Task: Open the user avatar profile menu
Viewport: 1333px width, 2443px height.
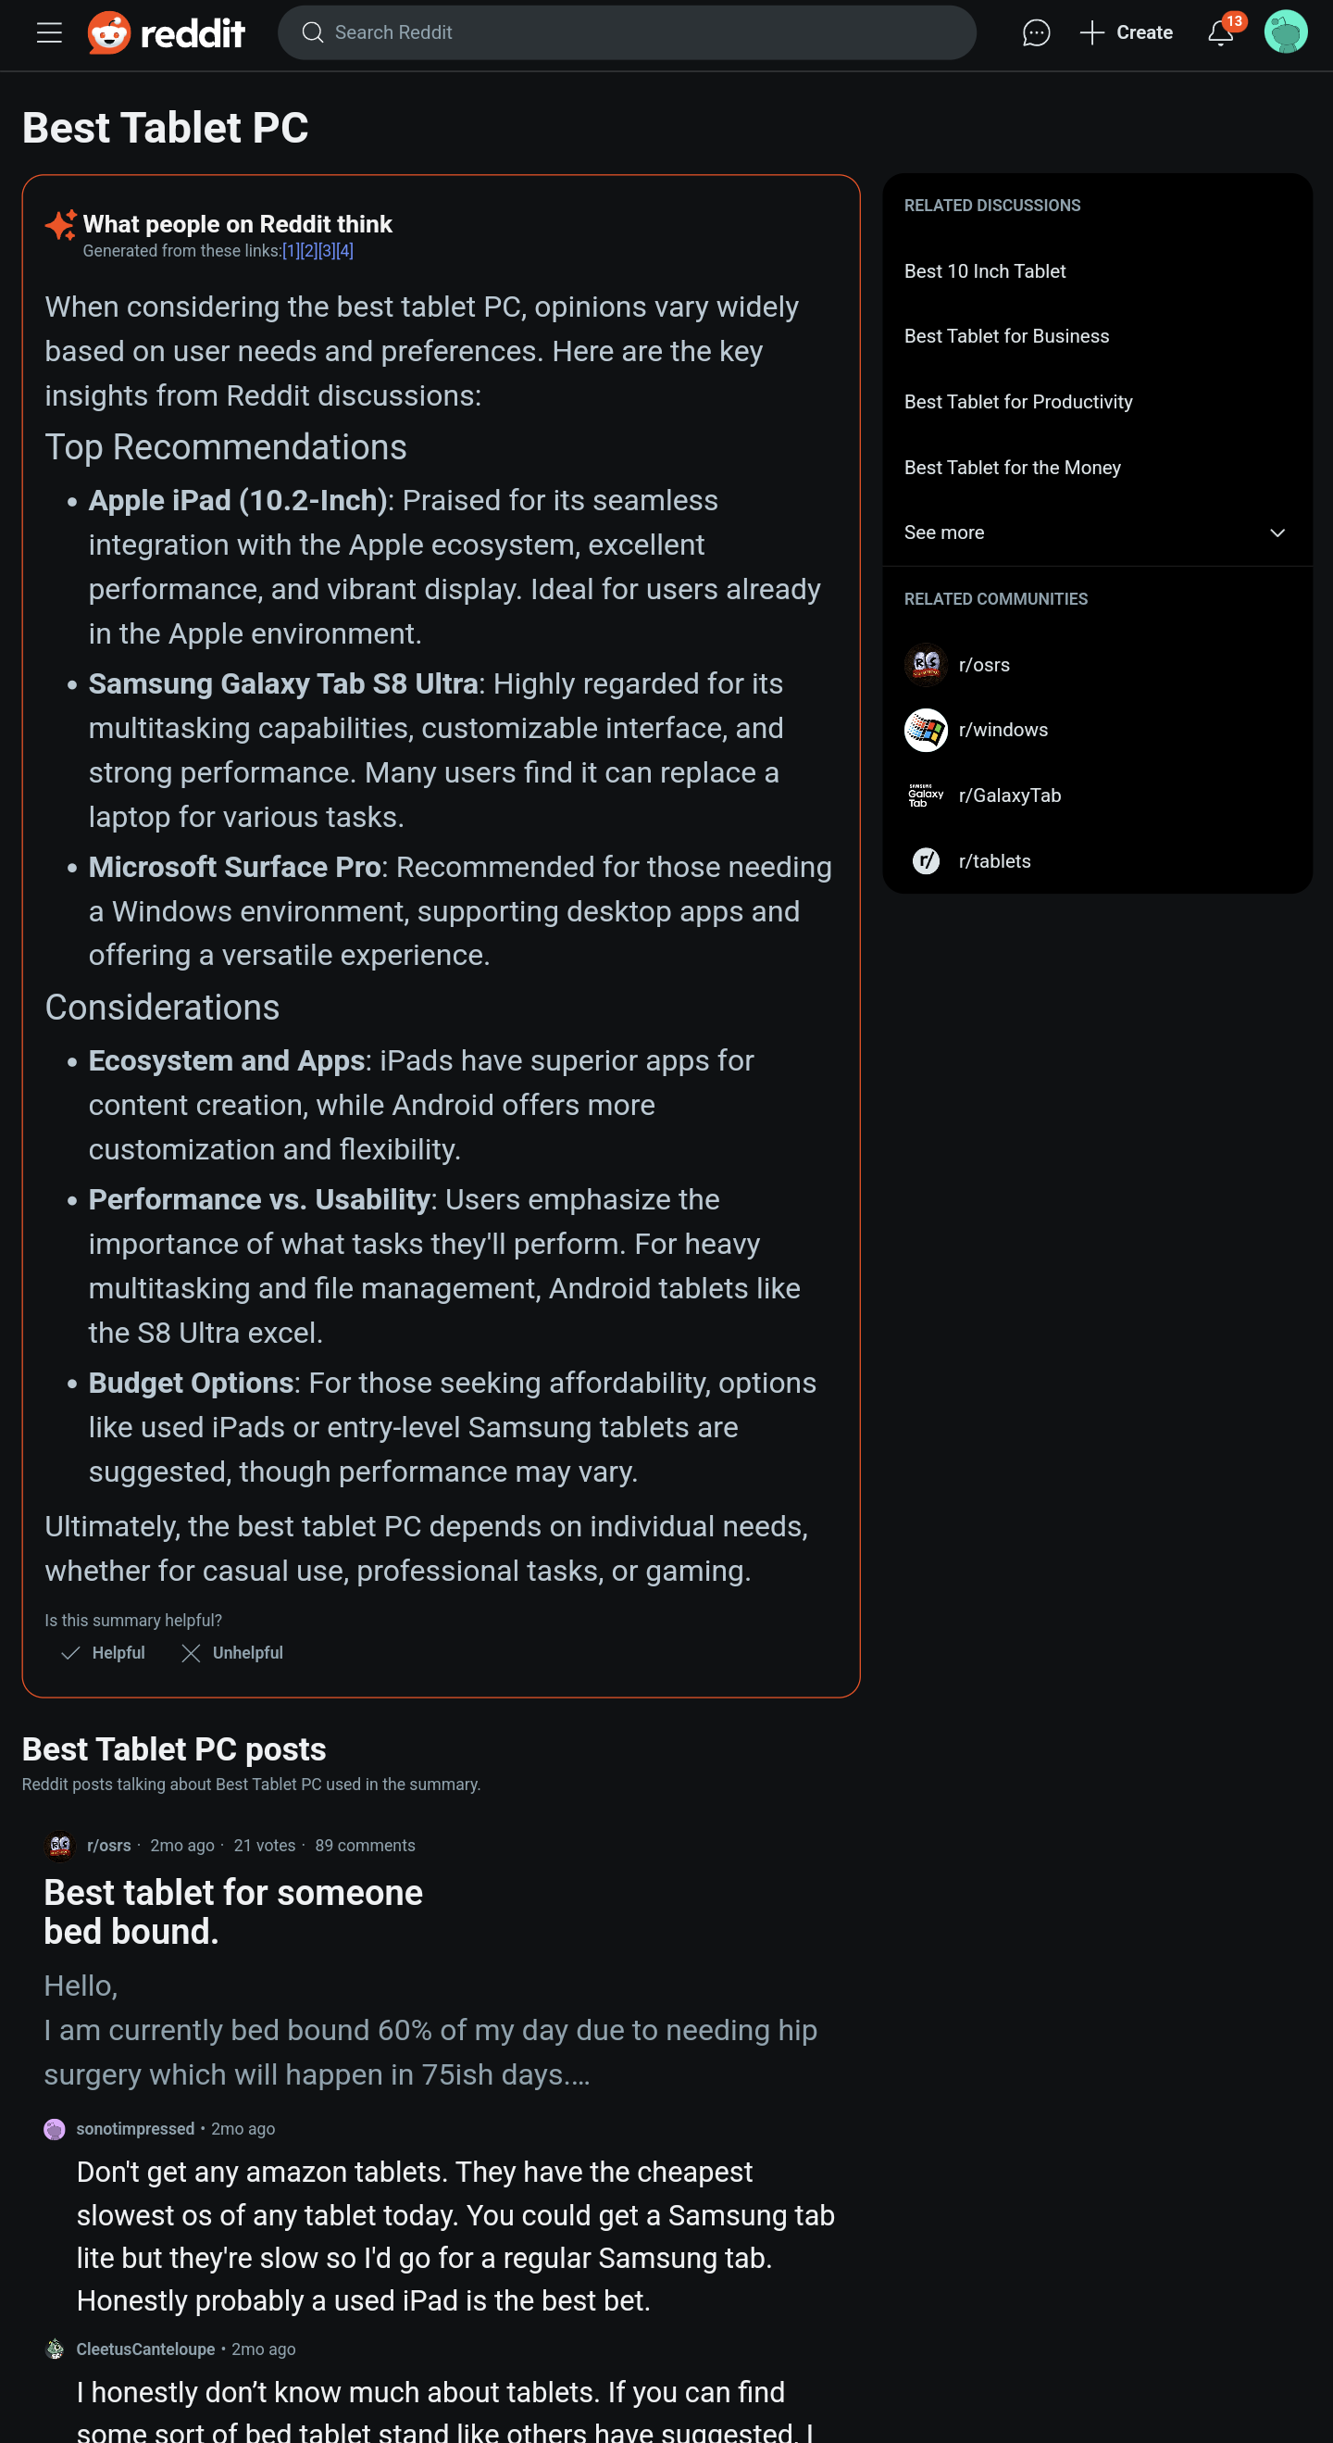Action: tap(1285, 32)
